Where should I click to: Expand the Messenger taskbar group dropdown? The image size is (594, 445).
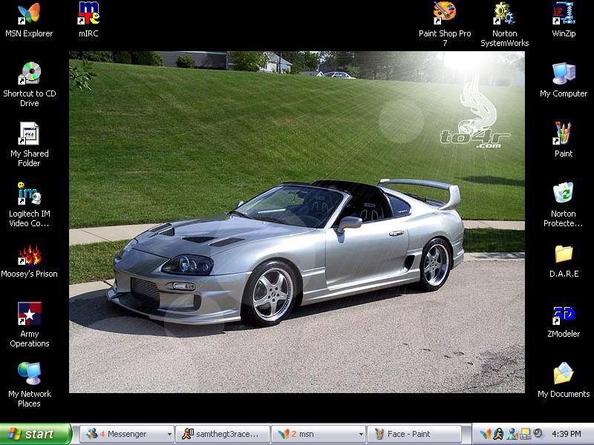169,435
